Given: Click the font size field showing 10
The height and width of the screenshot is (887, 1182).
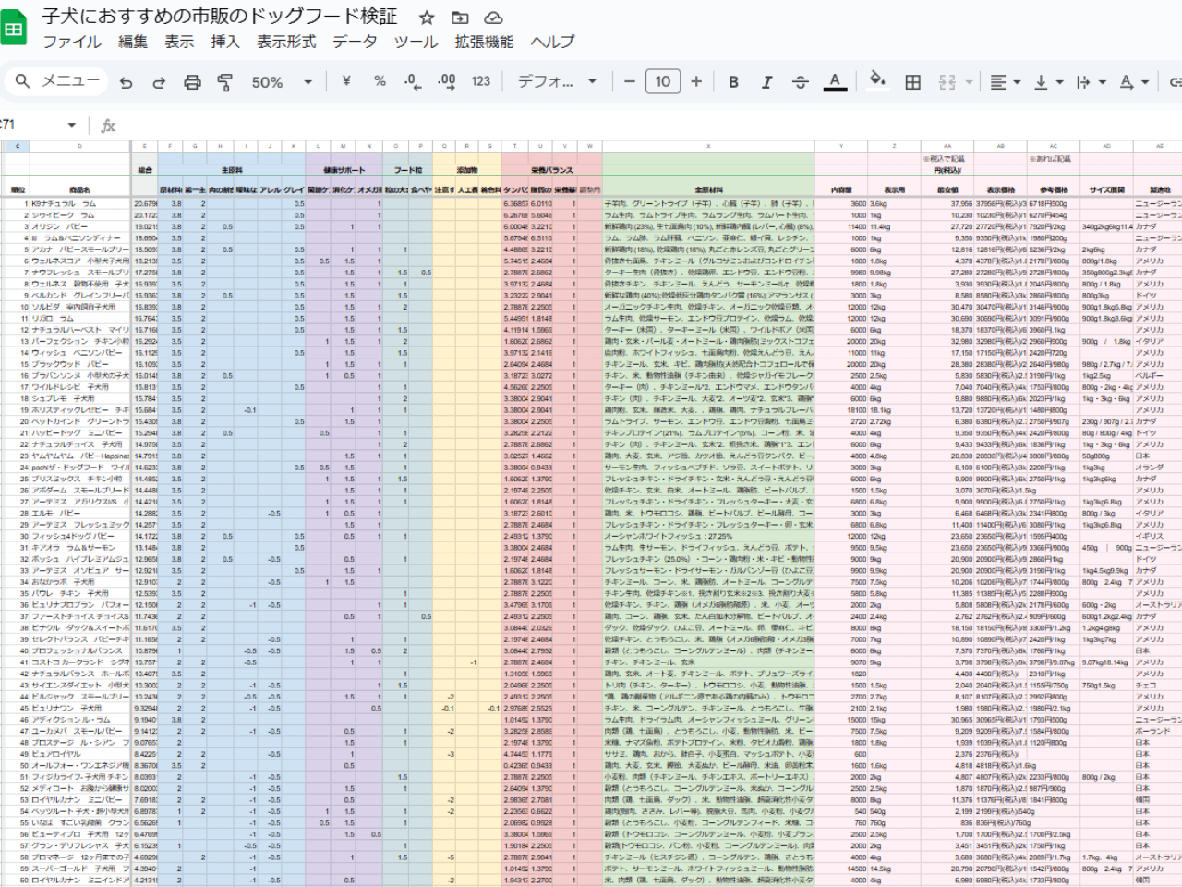Looking at the screenshot, I should (663, 81).
